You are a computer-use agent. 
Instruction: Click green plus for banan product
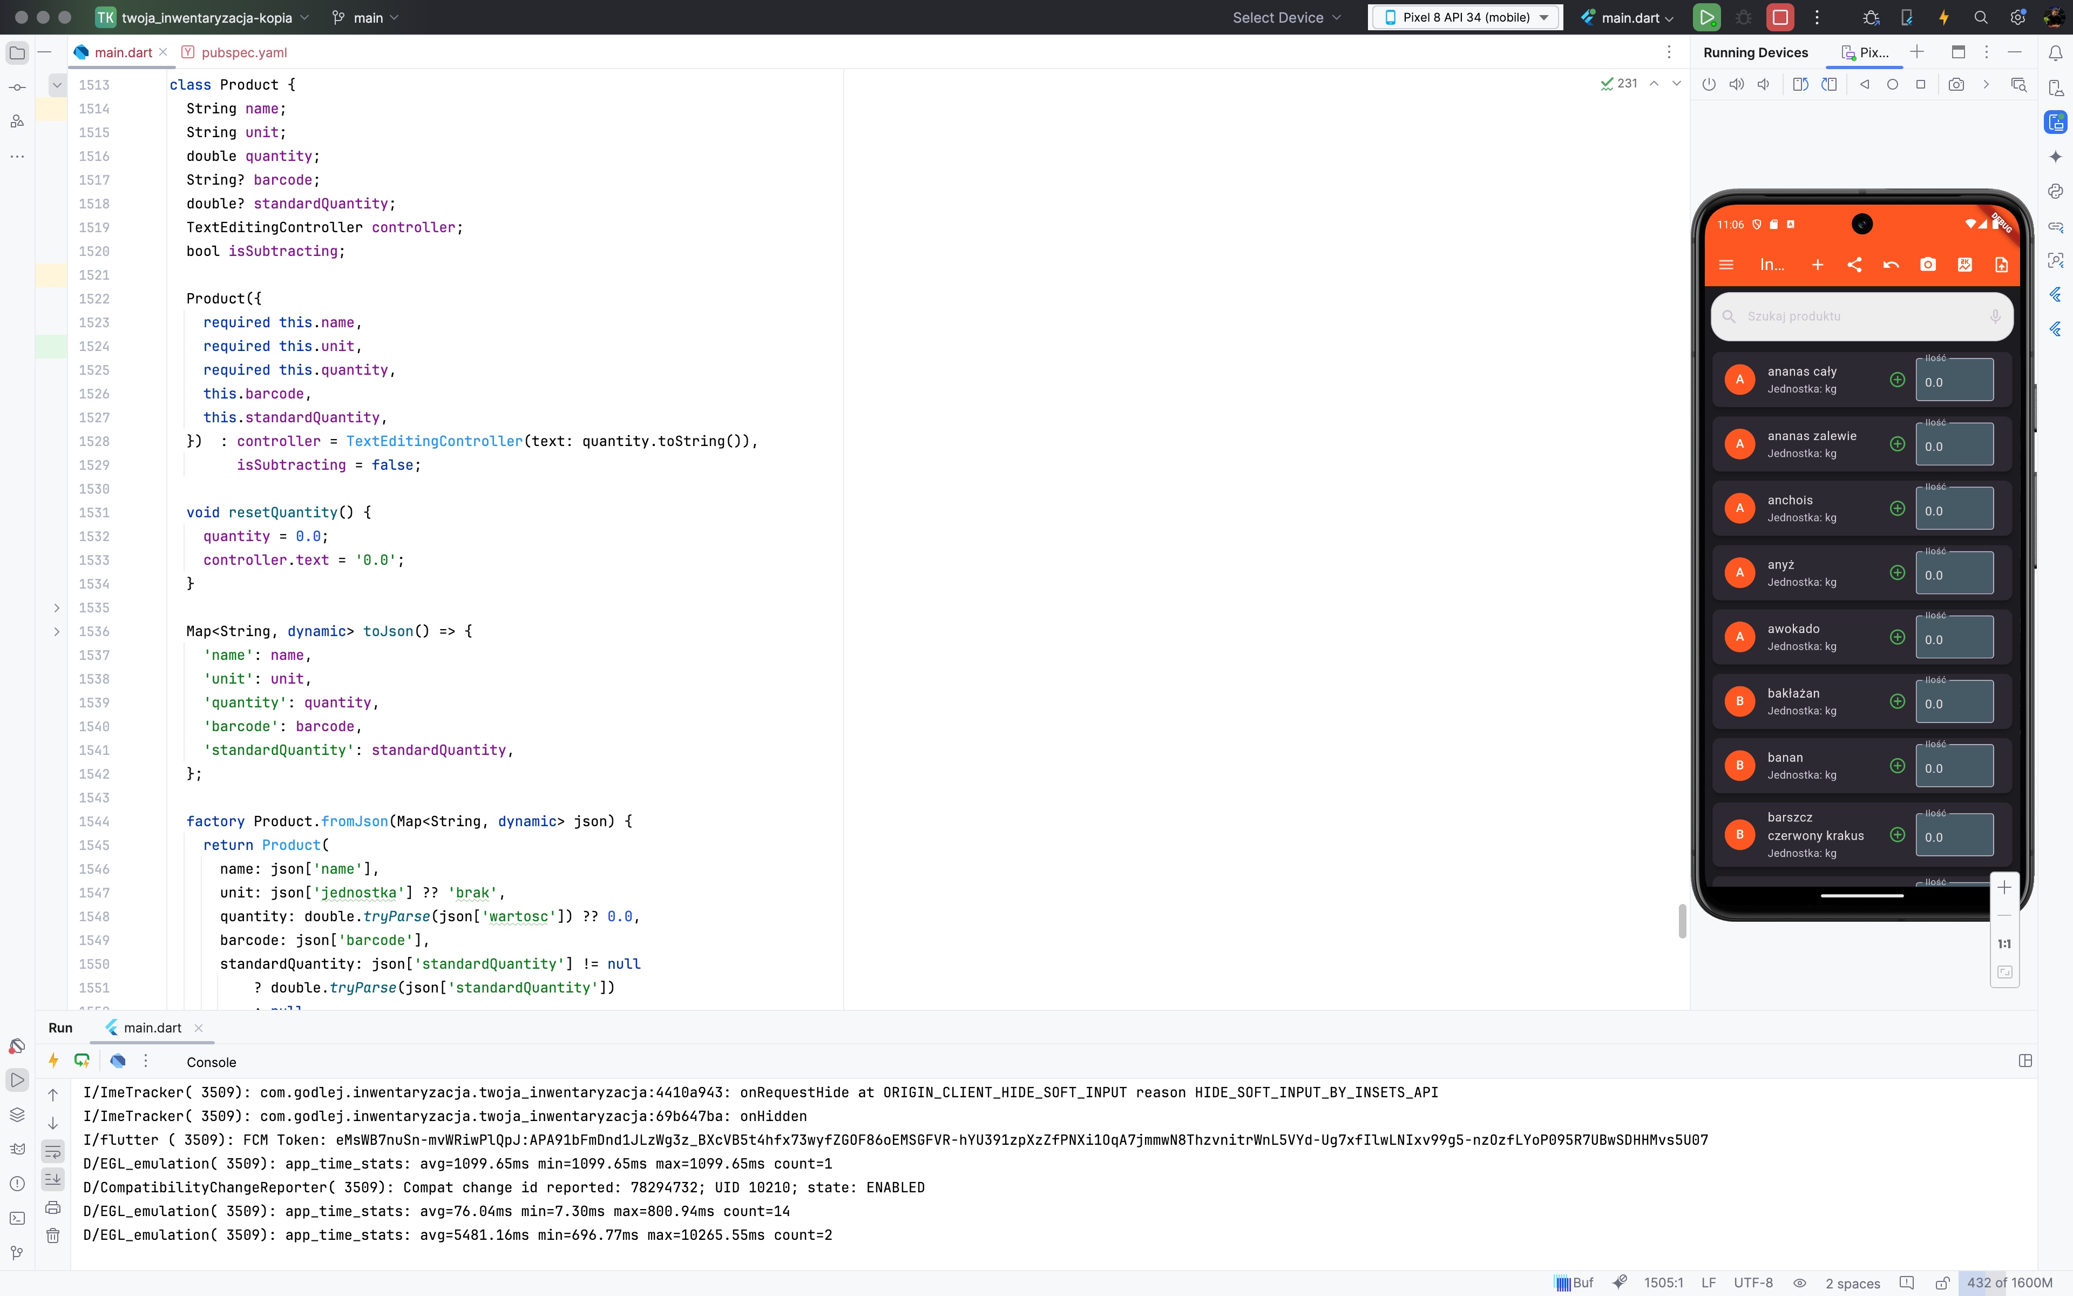(1898, 765)
